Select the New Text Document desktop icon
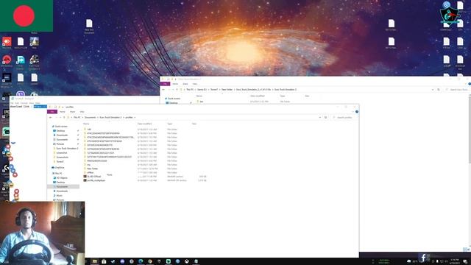 click(x=89, y=26)
